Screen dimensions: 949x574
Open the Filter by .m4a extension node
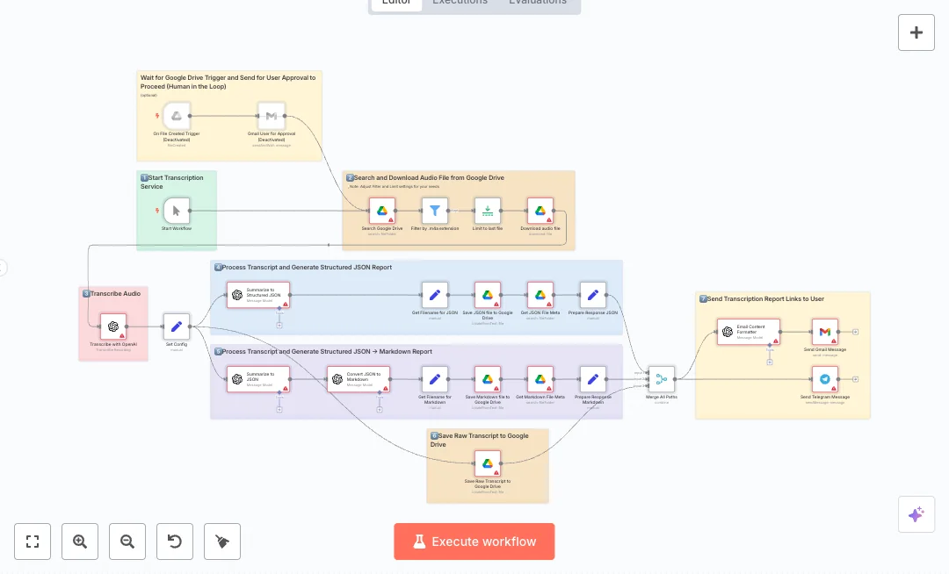[435, 211]
